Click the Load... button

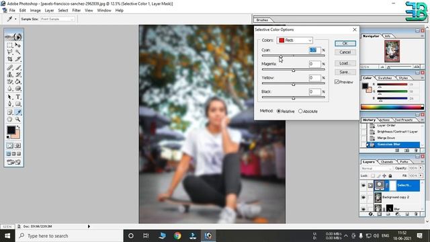[345, 63]
